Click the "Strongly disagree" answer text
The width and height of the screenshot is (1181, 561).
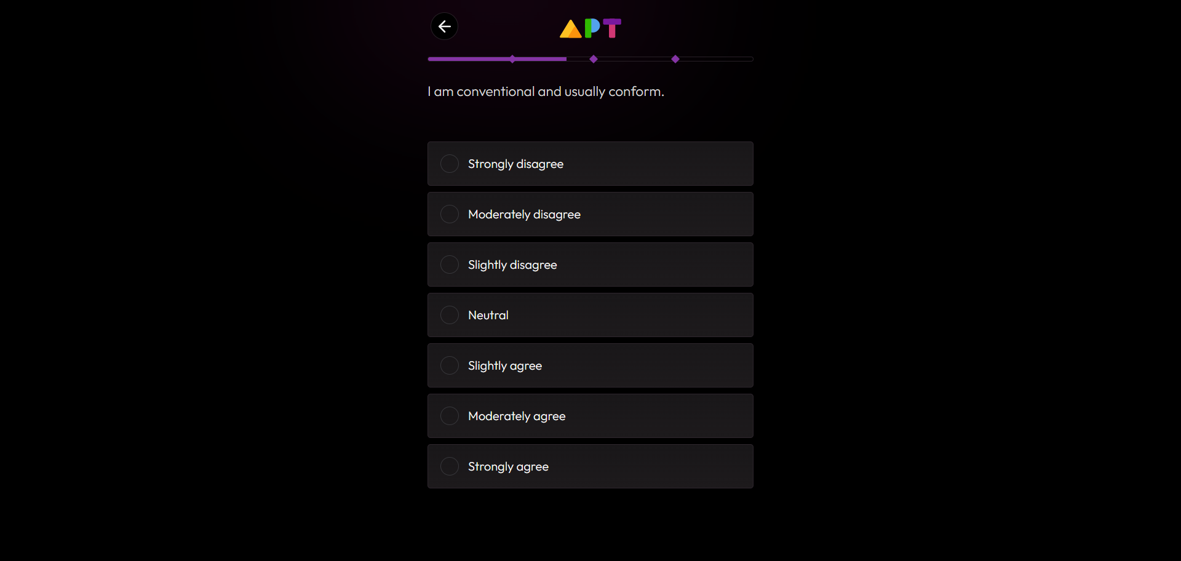click(515, 164)
